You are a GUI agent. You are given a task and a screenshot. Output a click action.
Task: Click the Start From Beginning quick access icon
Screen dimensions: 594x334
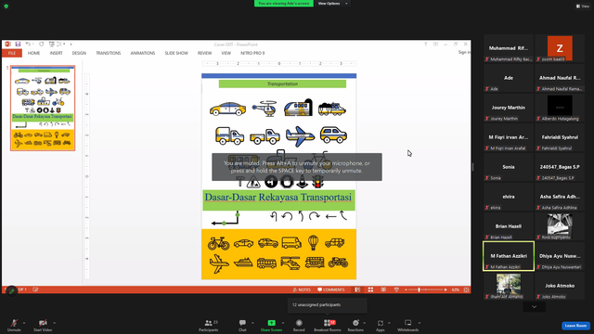[x=52, y=45]
